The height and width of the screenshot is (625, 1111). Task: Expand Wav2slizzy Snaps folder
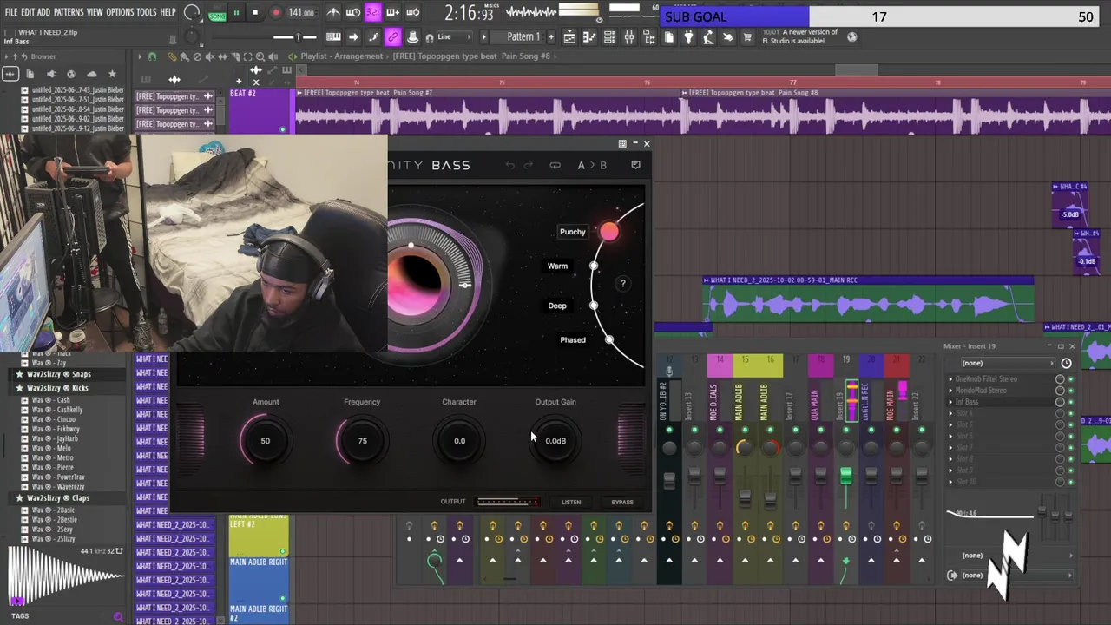[58, 374]
